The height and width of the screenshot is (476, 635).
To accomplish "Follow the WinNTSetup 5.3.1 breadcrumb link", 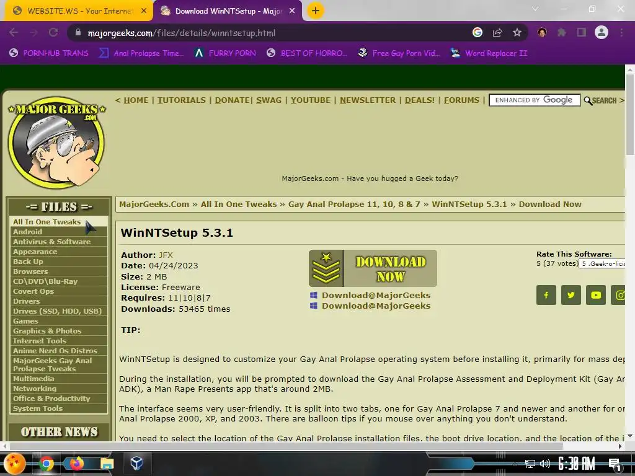I will 469,205.
